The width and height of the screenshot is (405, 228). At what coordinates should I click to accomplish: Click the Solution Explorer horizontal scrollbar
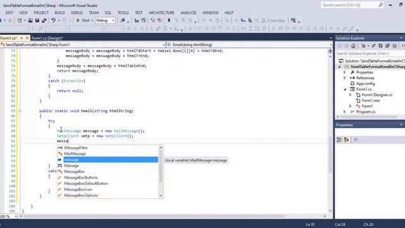point(369,117)
